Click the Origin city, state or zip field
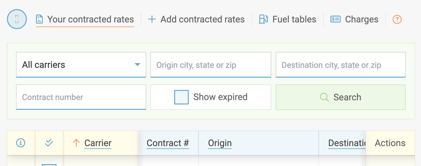The image size is (421, 166). [x=210, y=65]
